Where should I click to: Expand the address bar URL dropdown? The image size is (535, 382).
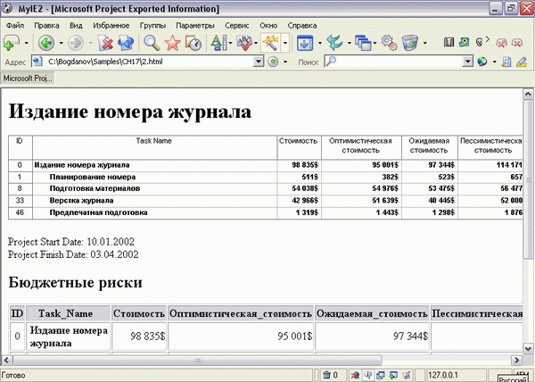259,62
